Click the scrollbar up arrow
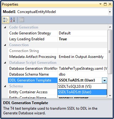 110,27
